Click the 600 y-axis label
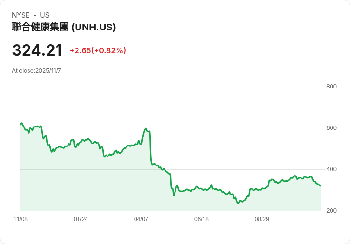The width and height of the screenshot is (350, 244). (x=331, y=128)
